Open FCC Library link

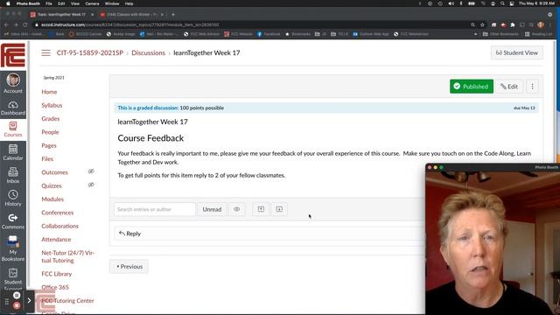56,274
